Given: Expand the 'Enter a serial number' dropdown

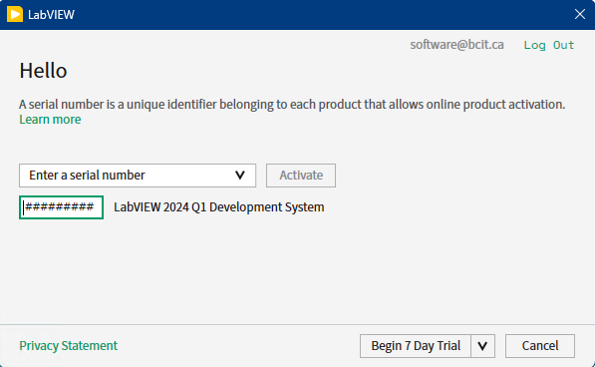Looking at the screenshot, I should (138, 176).
